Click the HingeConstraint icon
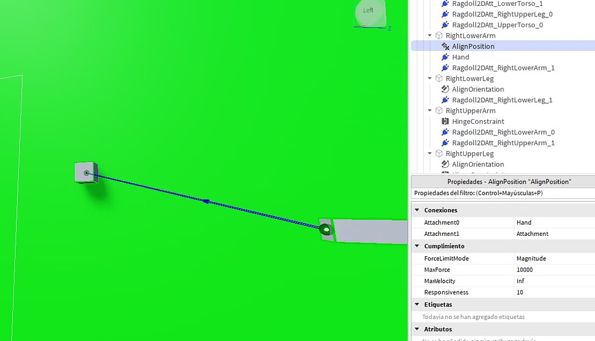 [445, 121]
